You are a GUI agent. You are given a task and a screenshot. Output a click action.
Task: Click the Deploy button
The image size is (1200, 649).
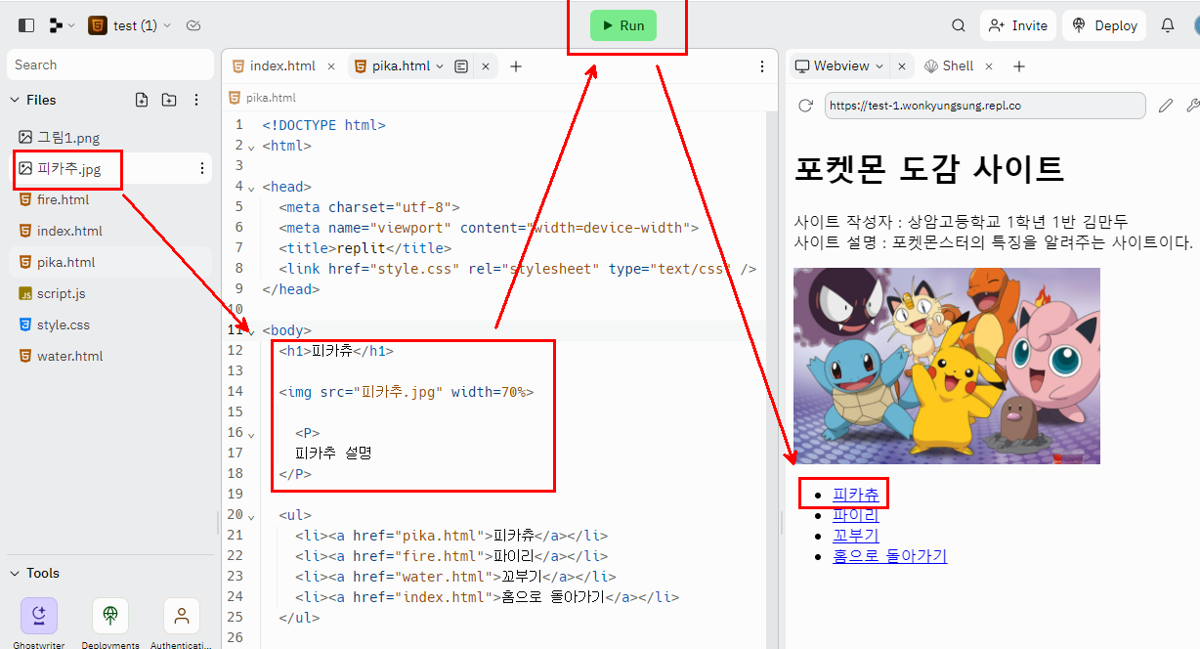click(x=1104, y=25)
